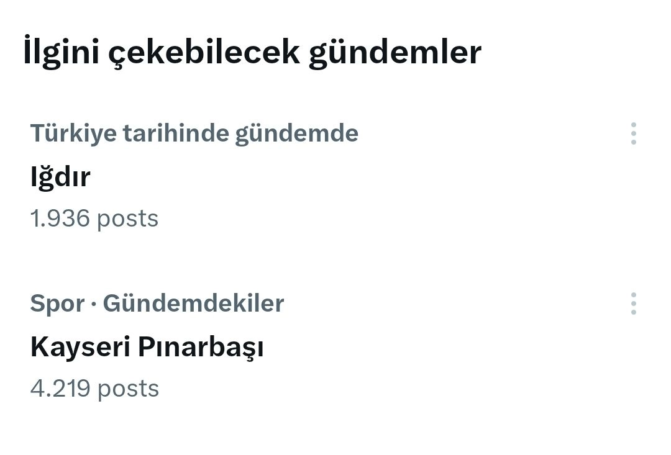Click the word "Gündemdekiler" after Spor

point(193,304)
